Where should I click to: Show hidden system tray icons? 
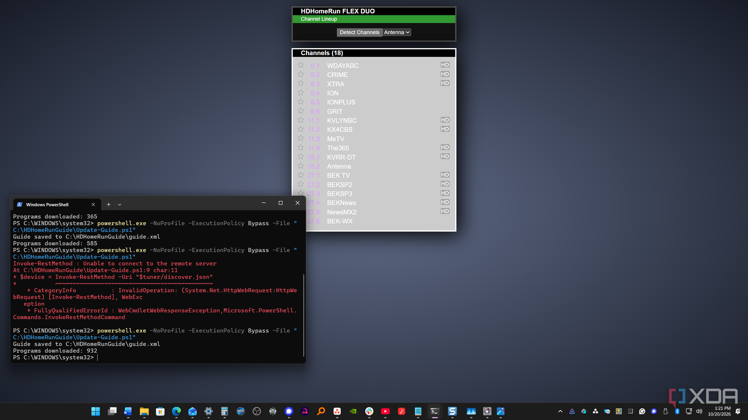(x=560, y=411)
